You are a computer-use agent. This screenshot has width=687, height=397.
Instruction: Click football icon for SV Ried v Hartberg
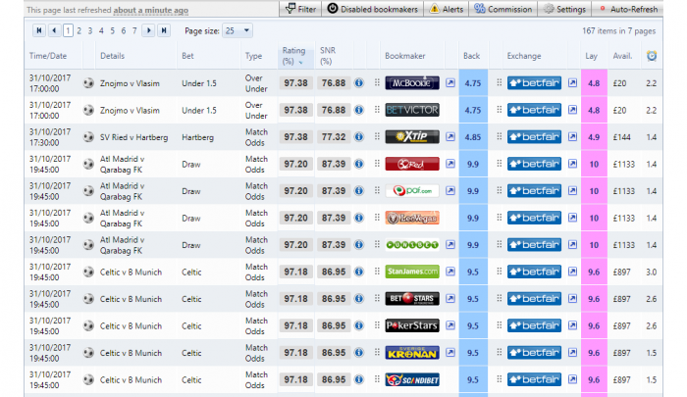click(x=88, y=137)
